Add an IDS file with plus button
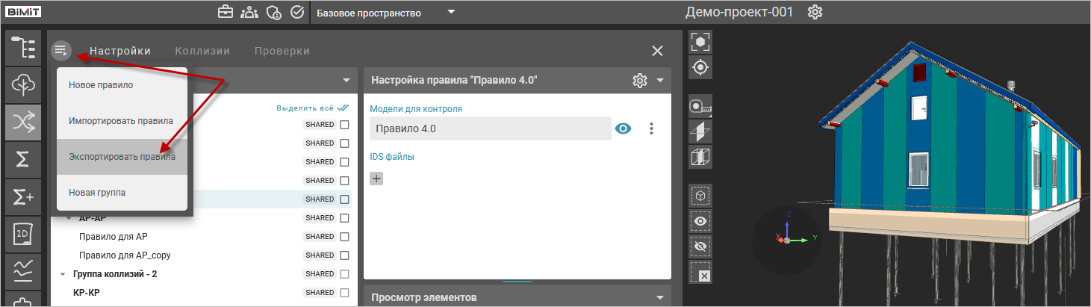Screen dimensions: 1091x307 coord(376,179)
